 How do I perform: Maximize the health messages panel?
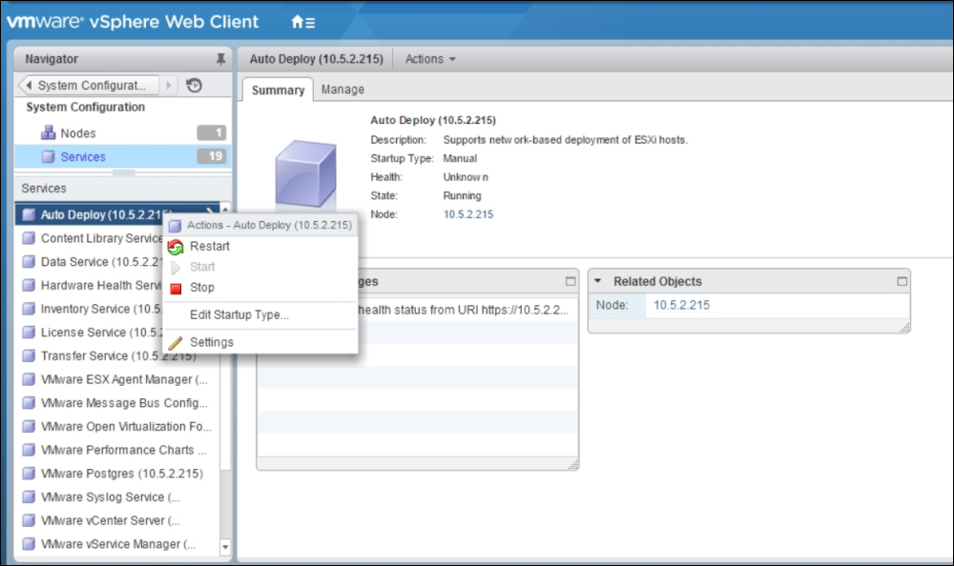[570, 281]
